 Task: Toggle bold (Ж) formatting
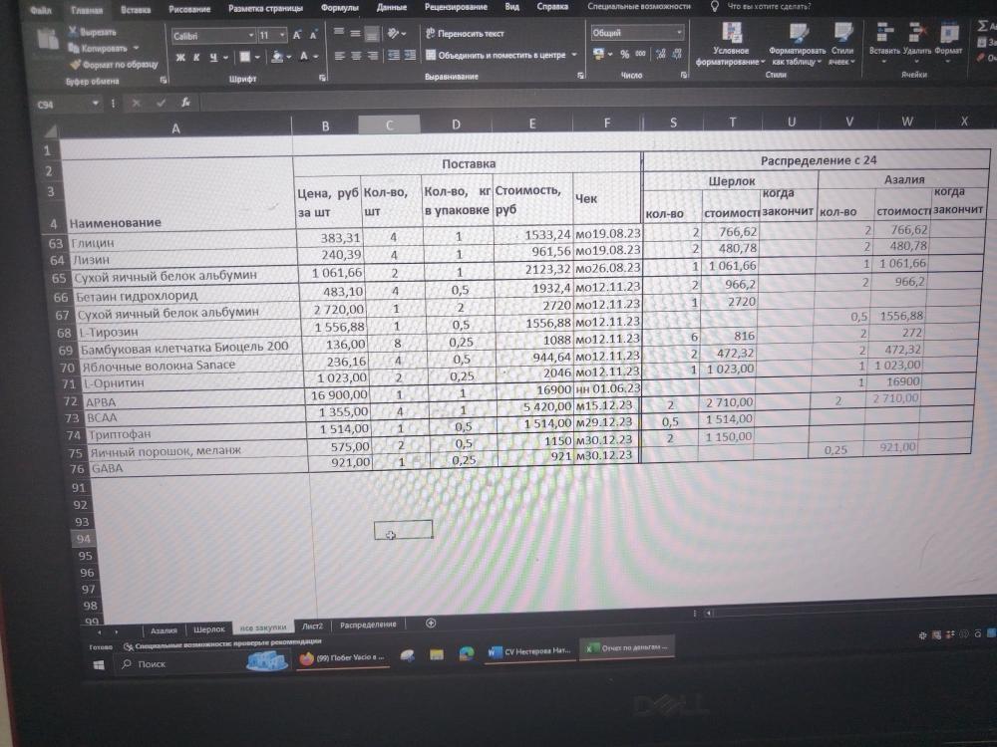click(180, 58)
